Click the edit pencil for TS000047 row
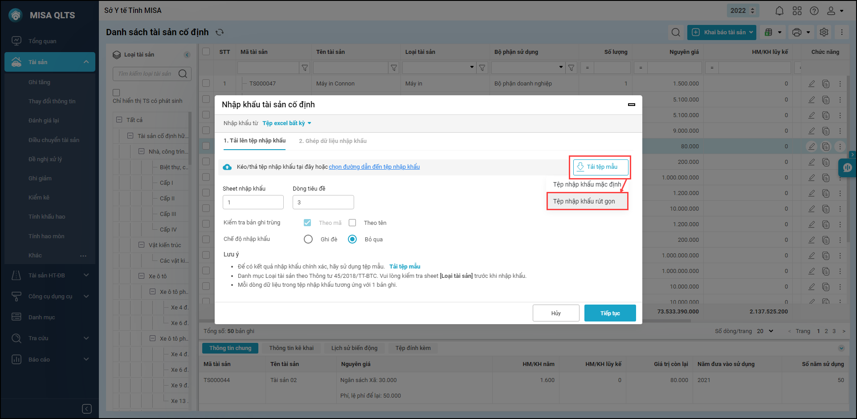Image resolution: width=857 pixels, height=419 pixels. [x=812, y=84]
